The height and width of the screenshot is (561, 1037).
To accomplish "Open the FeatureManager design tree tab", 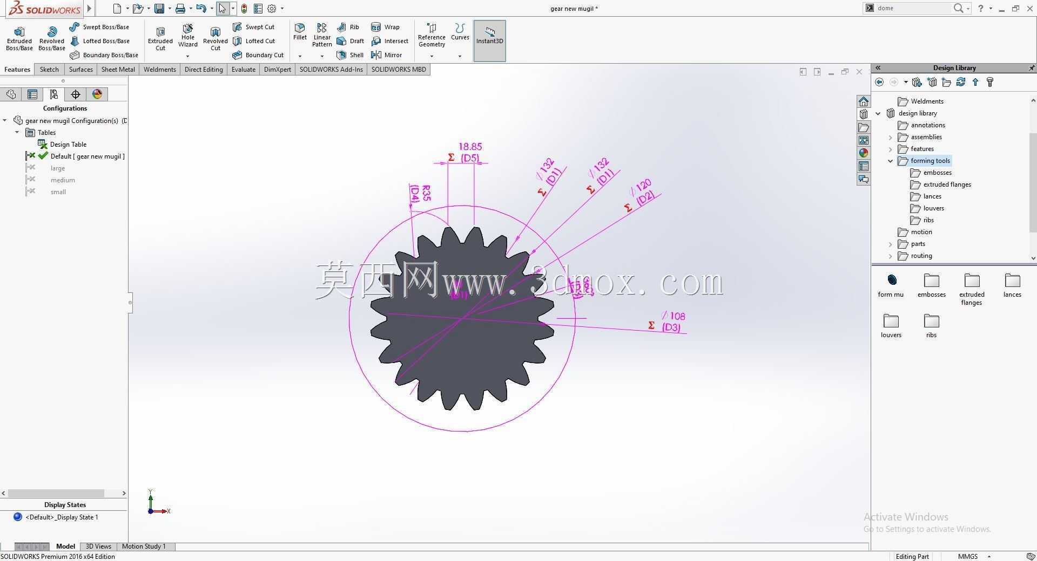I will (x=11, y=94).
